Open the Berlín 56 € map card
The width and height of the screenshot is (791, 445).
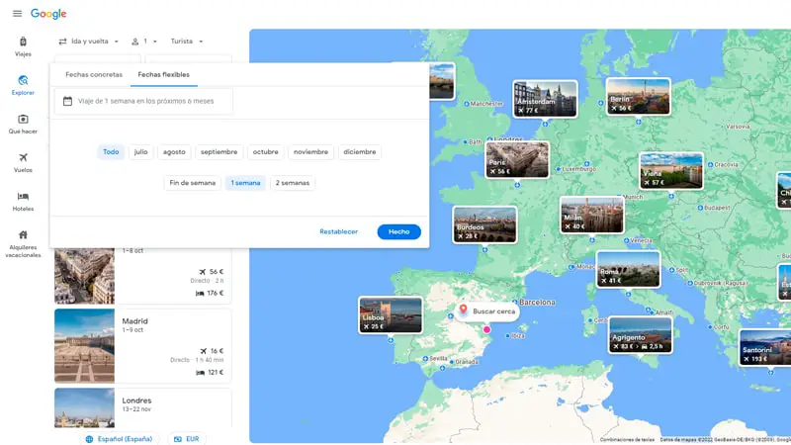pyautogui.click(x=638, y=96)
